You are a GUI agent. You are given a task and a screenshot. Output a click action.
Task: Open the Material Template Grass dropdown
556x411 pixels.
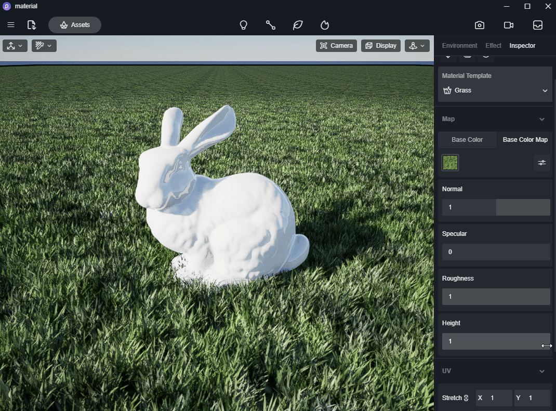[x=495, y=90]
